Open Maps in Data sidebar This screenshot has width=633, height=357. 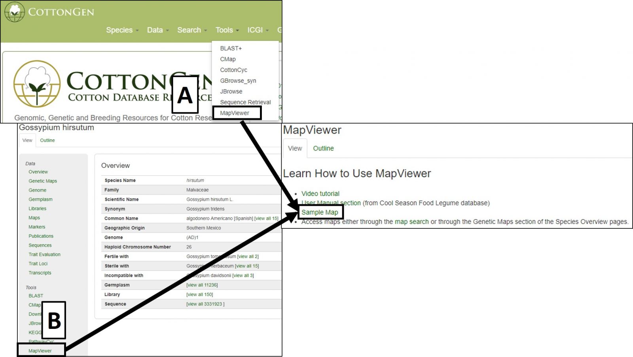34,218
